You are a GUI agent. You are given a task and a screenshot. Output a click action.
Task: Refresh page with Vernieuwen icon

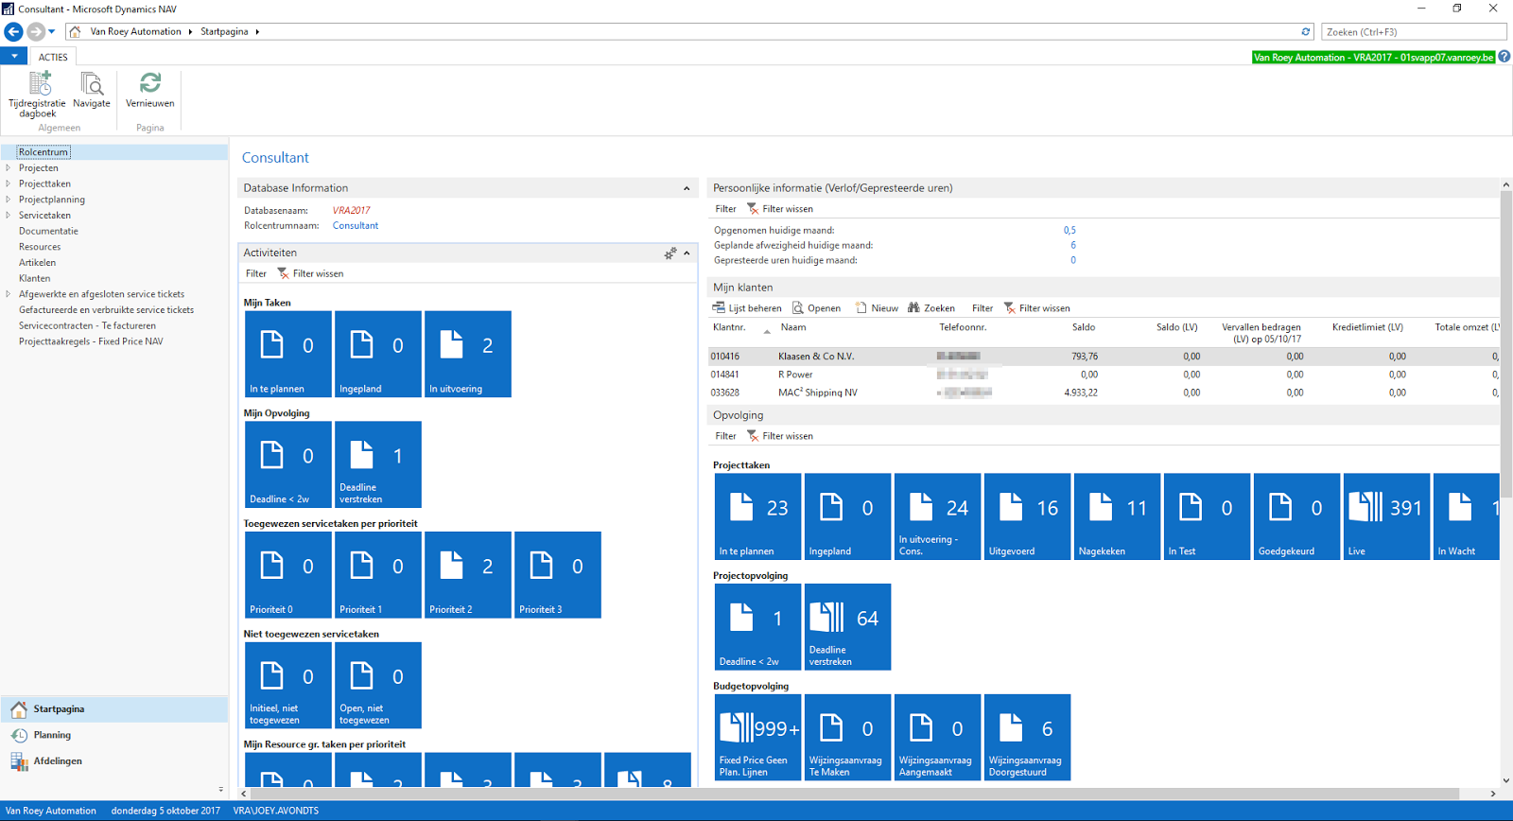click(x=149, y=91)
